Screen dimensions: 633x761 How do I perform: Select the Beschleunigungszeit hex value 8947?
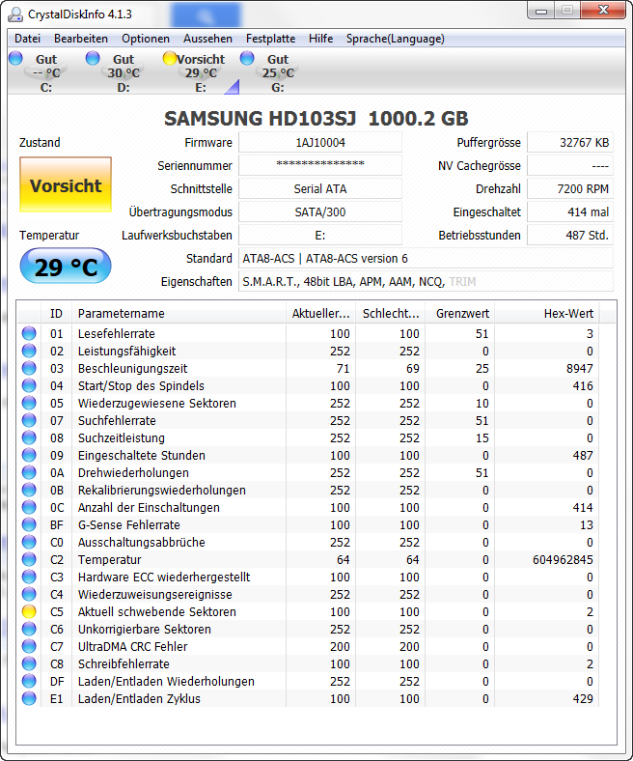pos(580,369)
